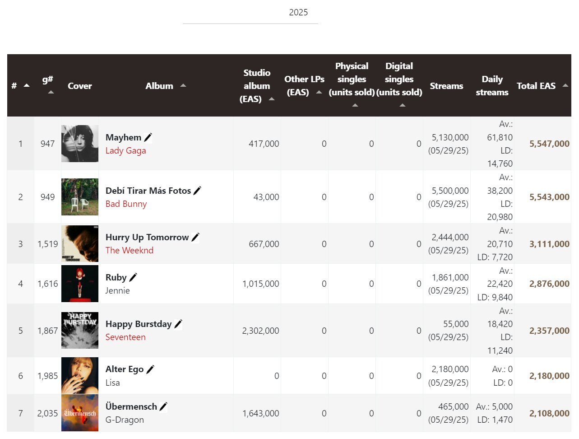Click studio album value 43,000

[266, 197]
